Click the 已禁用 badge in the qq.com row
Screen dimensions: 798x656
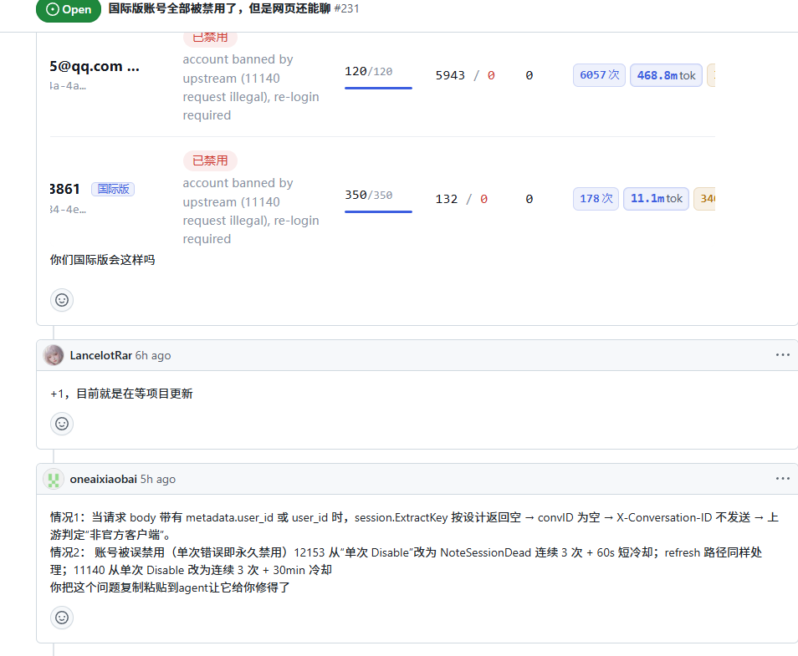pos(210,38)
